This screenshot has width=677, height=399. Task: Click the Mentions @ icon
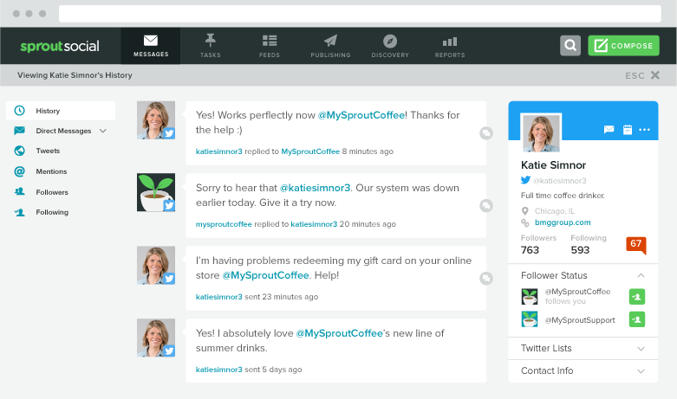coord(19,171)
